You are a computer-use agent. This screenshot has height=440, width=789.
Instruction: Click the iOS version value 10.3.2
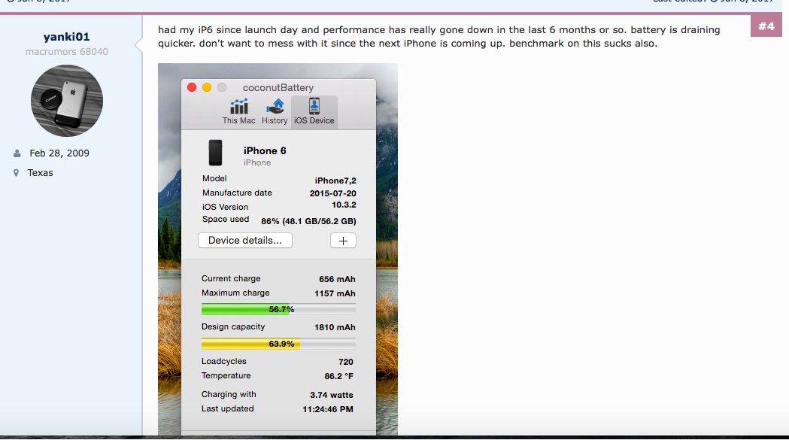tap(344, 205)
